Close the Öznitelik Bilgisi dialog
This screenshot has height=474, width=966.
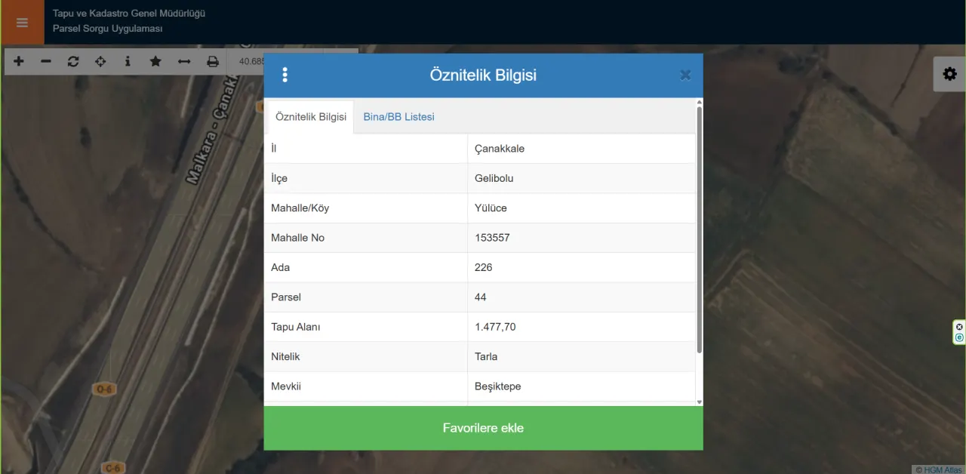pyautogui.click(x=685, y=75)
